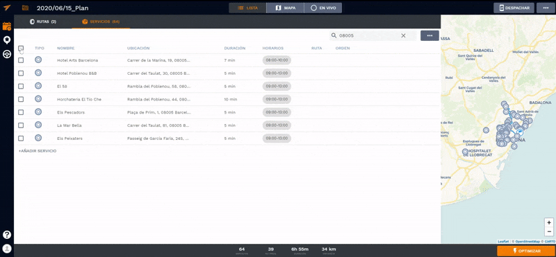Image resolution: width=556 pixels, height=257 pixels.
Task: Select the Hotel Arts Barcelona name
Action: (77, 60)
